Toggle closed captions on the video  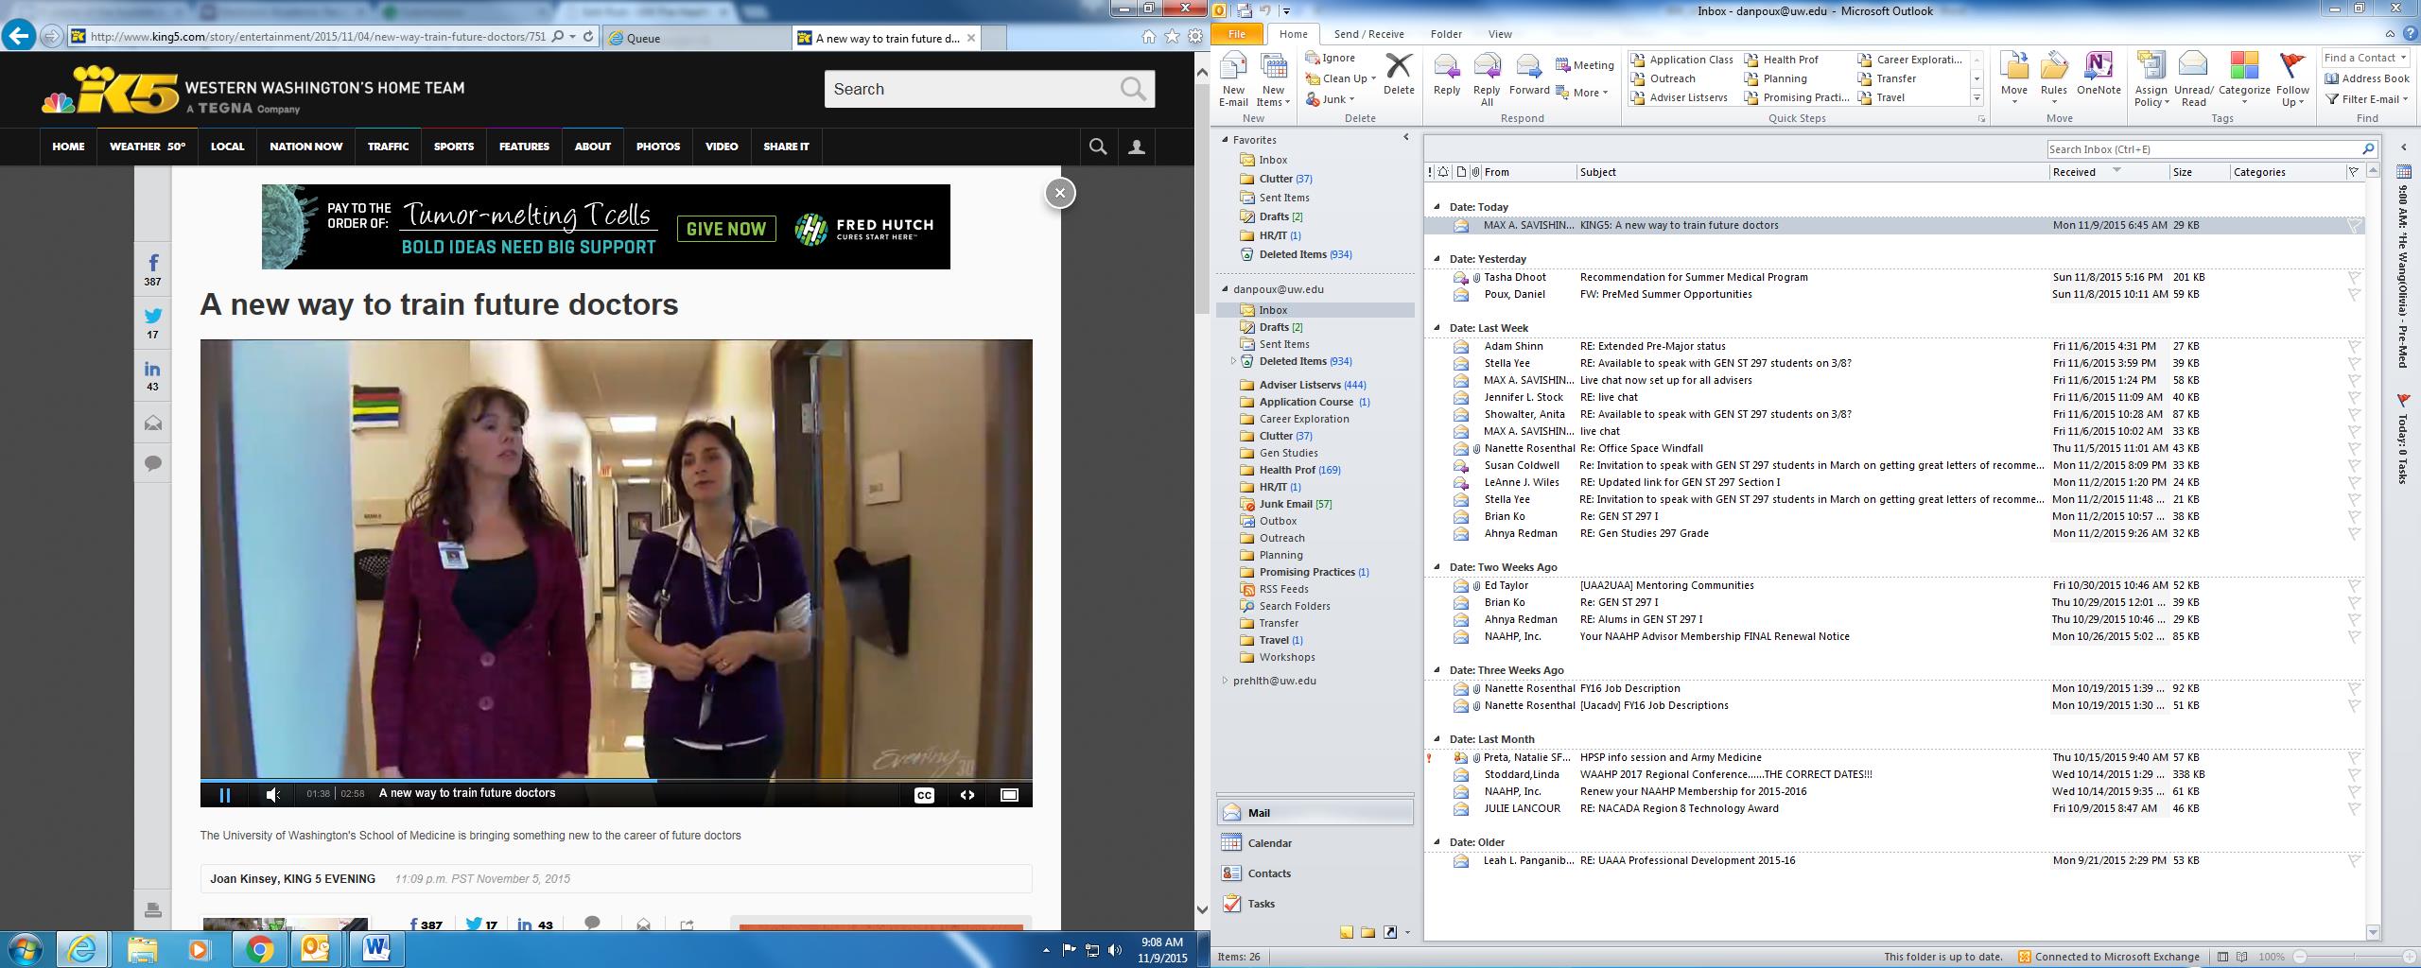(924, 795)
